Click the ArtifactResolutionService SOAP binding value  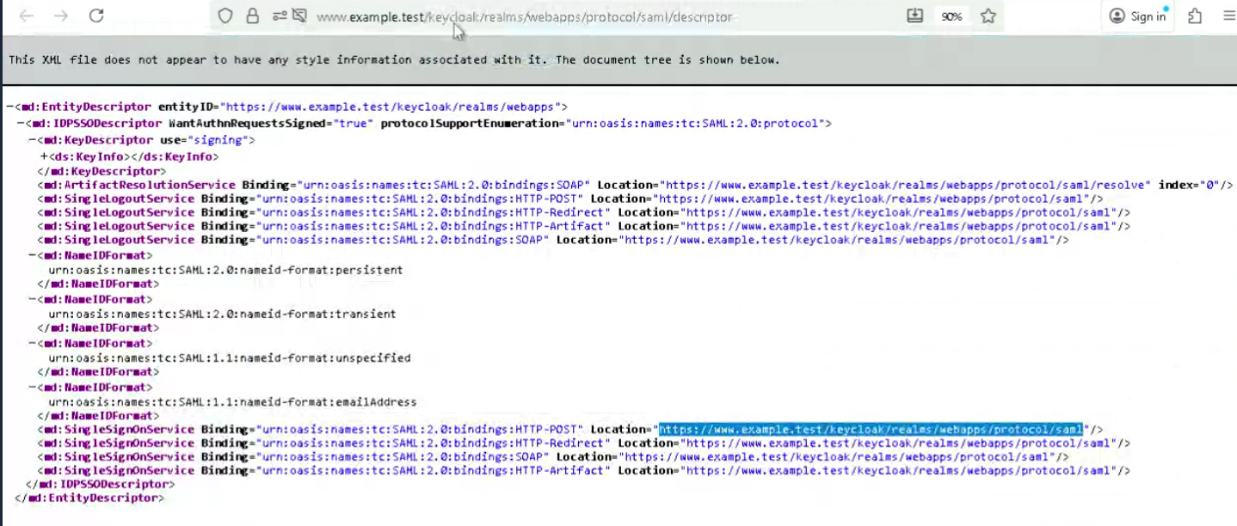click(444, 185)
